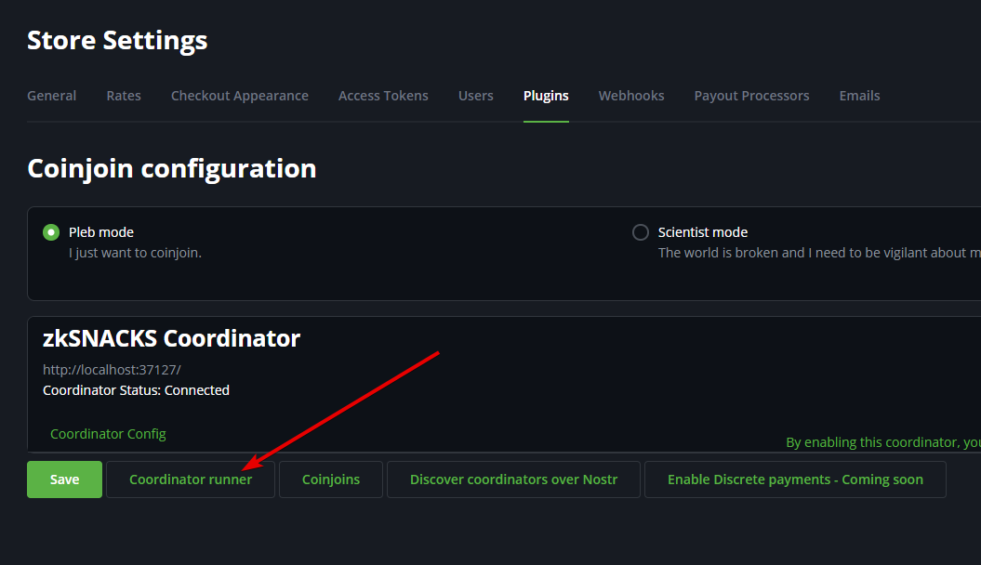Select the Pleb mode radio button
This screenshot has height=565, width=981.
coord(51,232)
